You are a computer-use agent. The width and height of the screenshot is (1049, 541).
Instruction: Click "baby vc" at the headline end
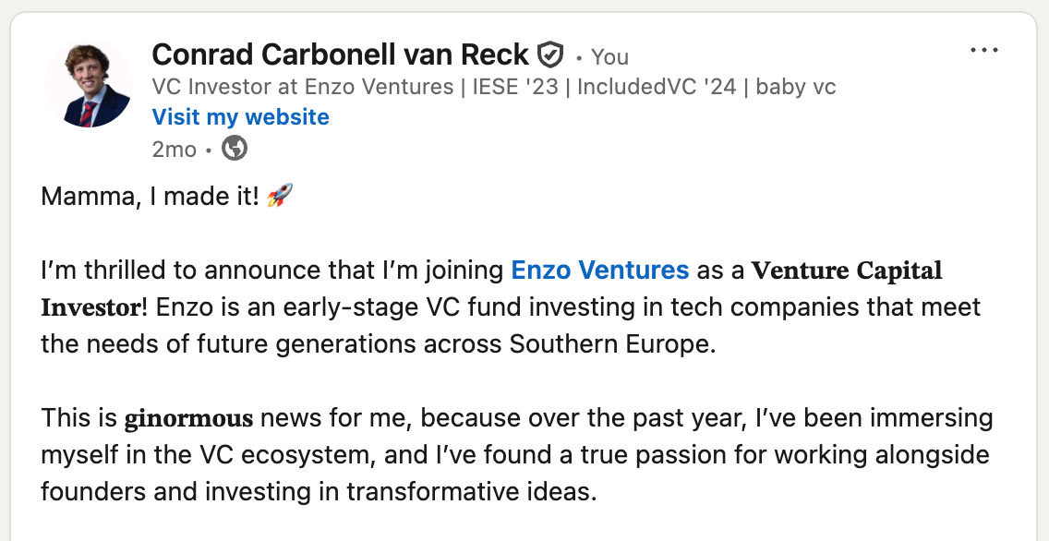795,87
